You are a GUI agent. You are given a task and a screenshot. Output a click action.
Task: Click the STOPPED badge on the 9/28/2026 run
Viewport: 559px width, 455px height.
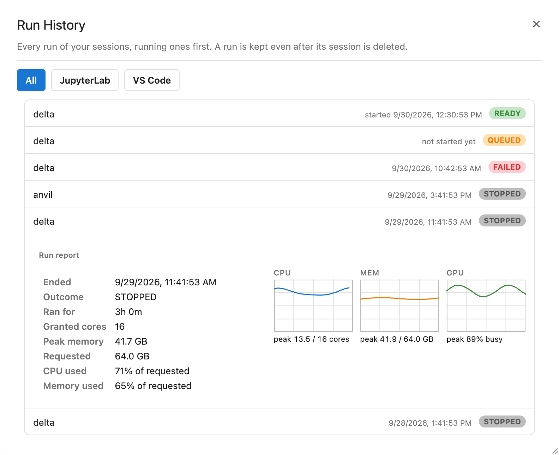point(502,422)
